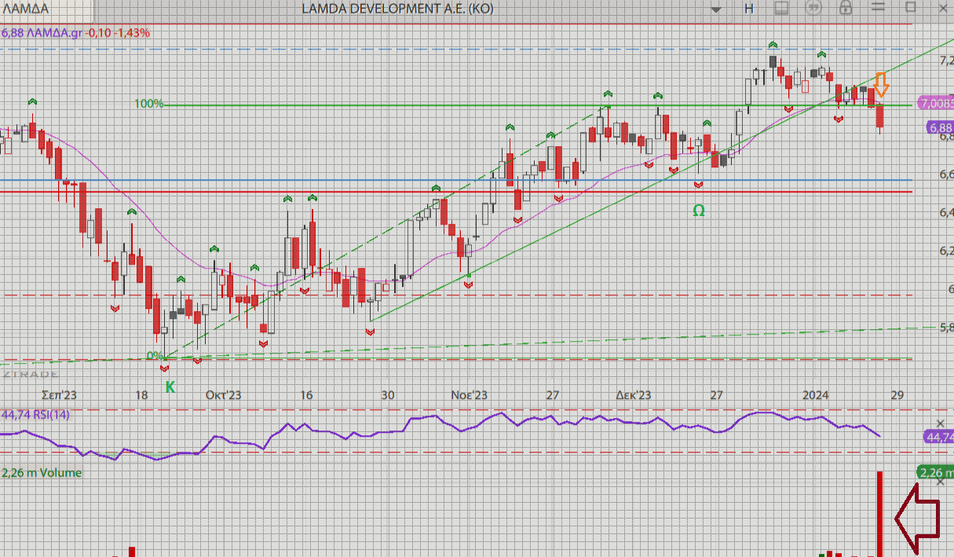
Task: Click the Σεπ'23 date label
Action: [57, 395]
